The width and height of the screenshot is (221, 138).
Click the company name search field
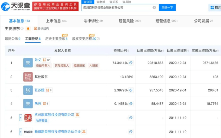117,8
